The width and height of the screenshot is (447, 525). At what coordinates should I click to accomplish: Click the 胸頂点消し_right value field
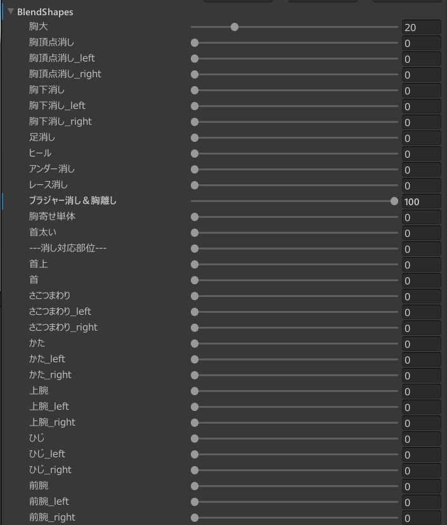click(x=421, y=75)
